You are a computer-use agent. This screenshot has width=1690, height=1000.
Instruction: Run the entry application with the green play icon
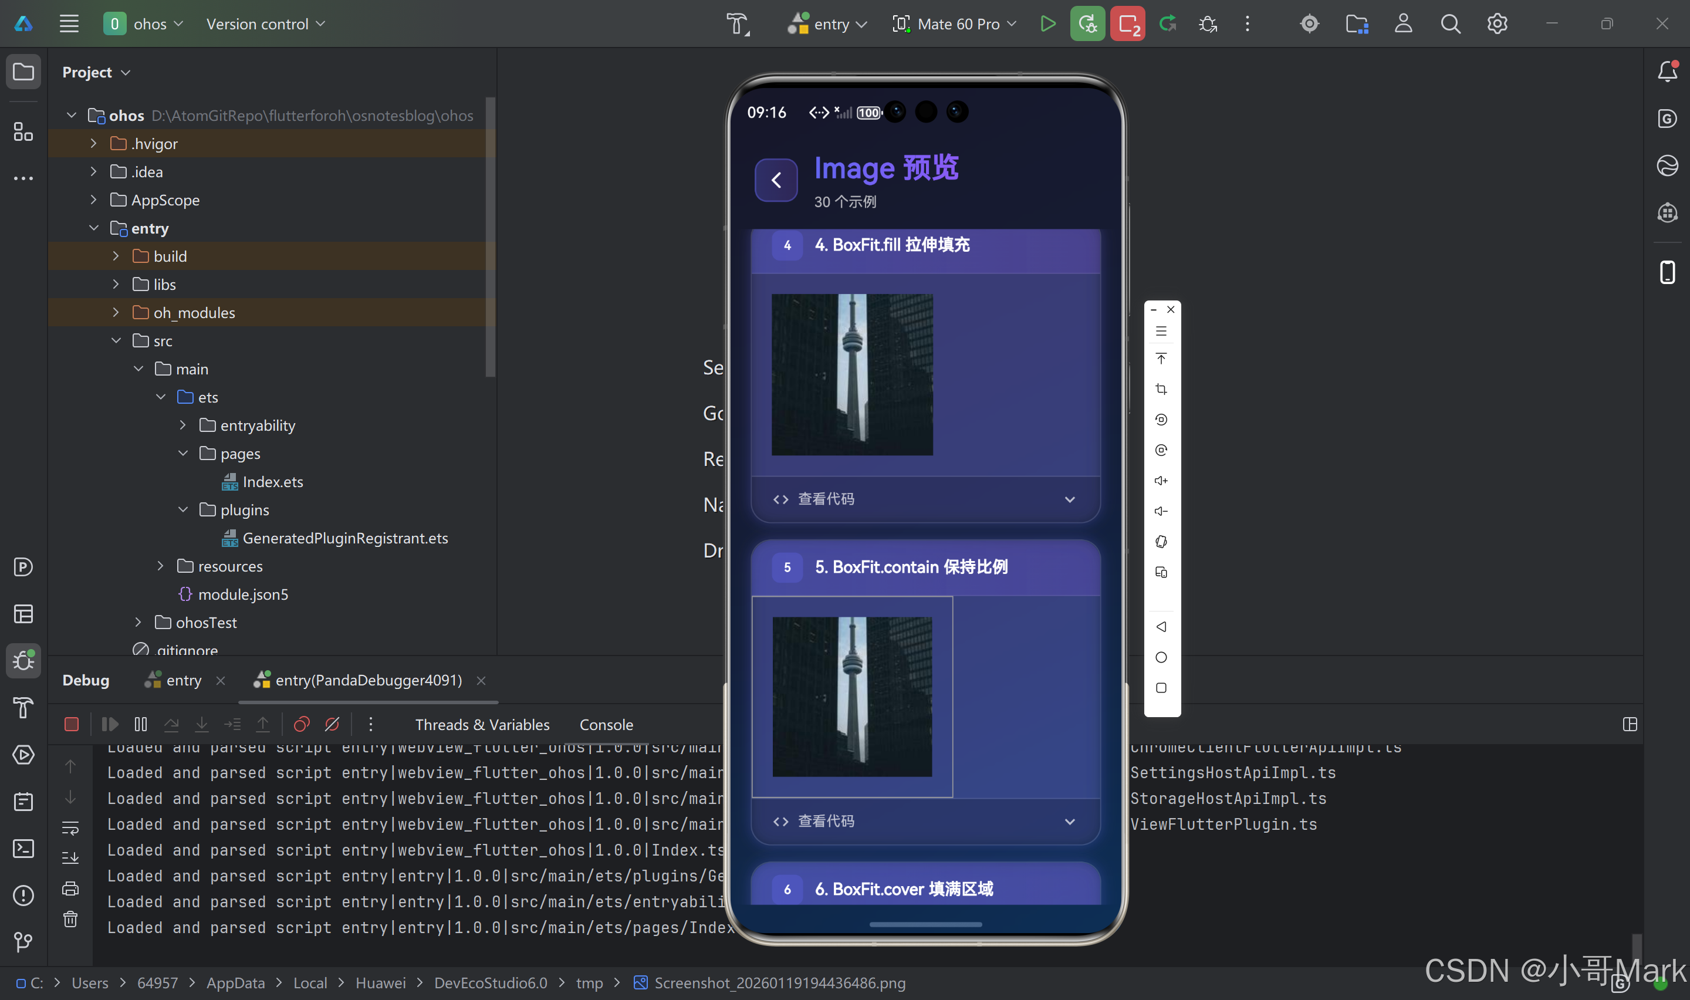click(1047, 23)
